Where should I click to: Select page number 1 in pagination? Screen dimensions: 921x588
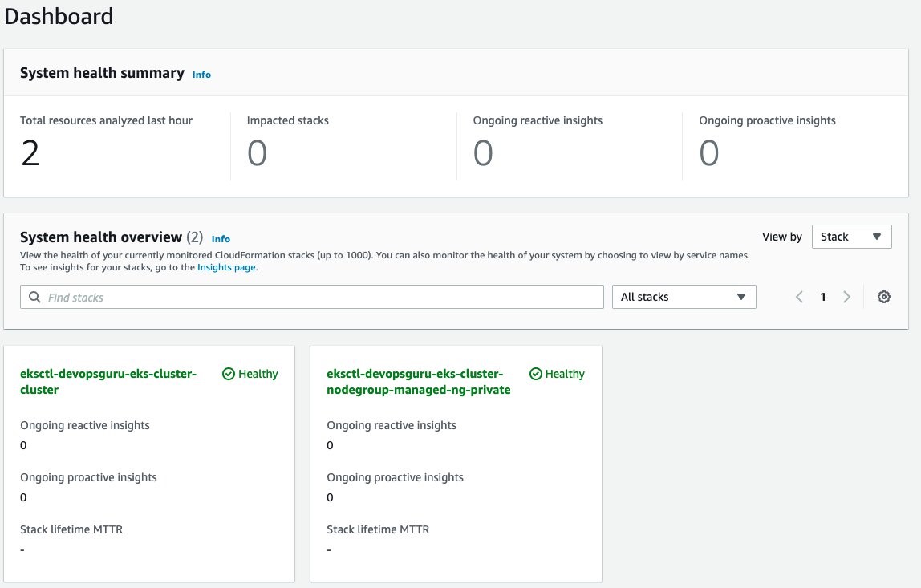coord(823,298)
